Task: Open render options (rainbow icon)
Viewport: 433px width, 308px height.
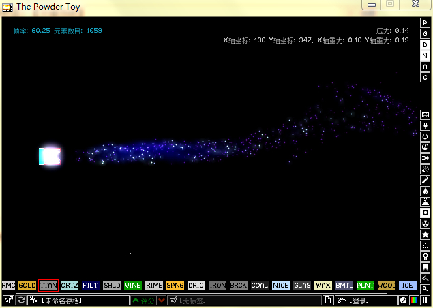Action: (x=414, y=300)
